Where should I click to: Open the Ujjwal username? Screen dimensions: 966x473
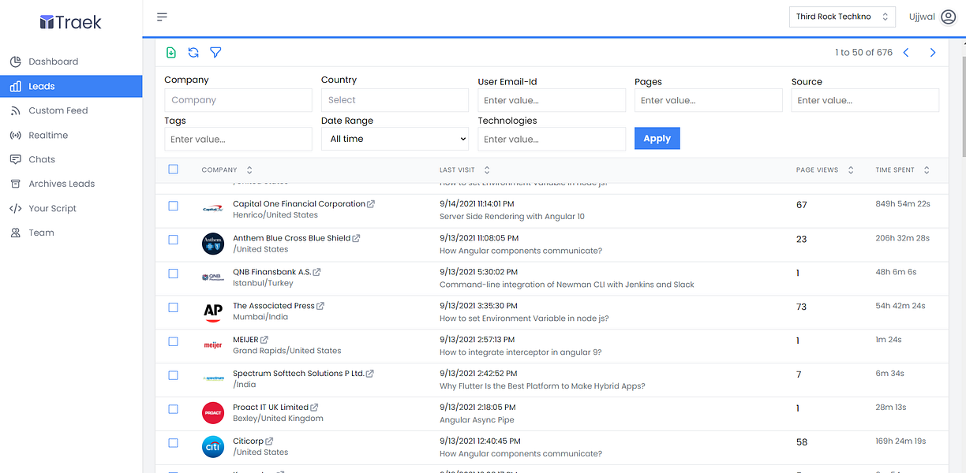pyautogui.click(x=922, y=17)
